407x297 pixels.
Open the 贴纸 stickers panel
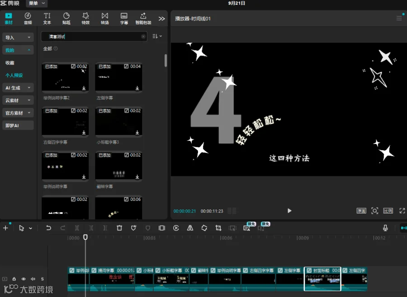66,19
